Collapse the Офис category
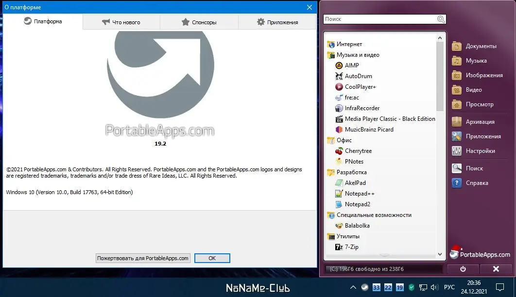Screen dimensions: 516x297 coord(339,140)
